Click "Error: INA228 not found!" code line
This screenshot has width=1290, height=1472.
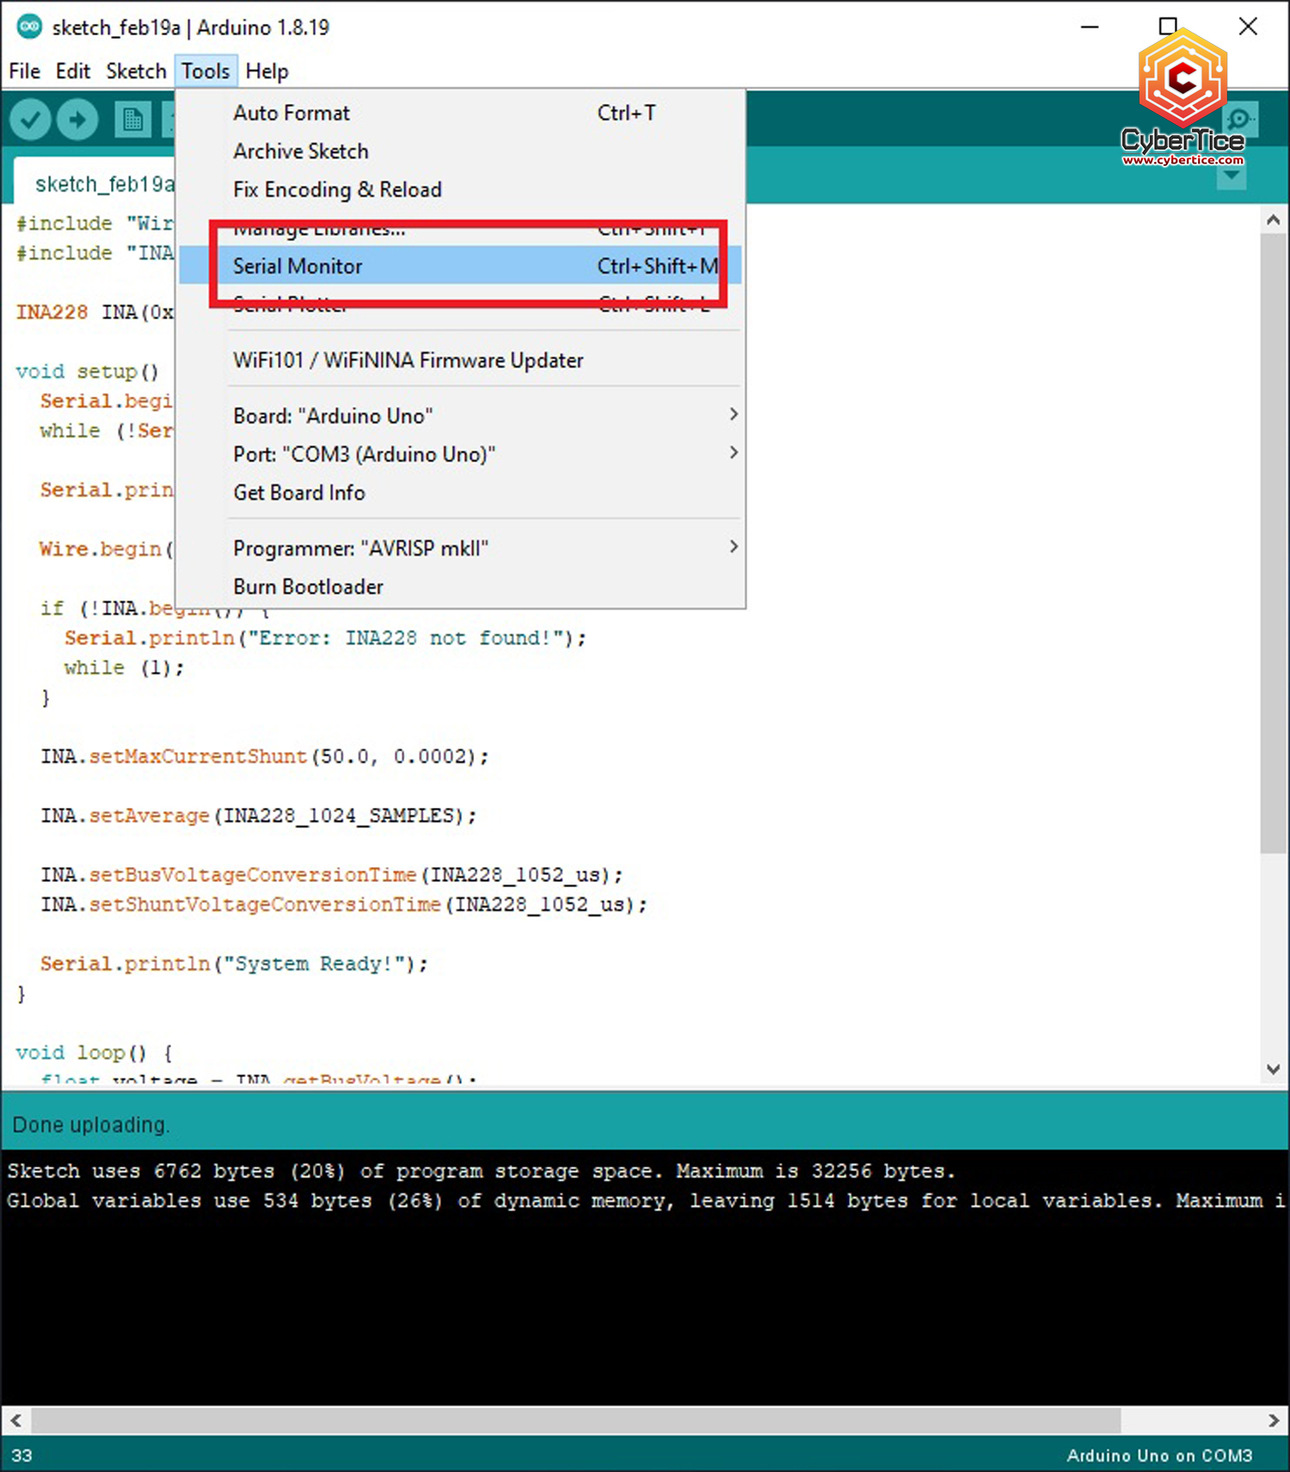[x=325, y=638]
